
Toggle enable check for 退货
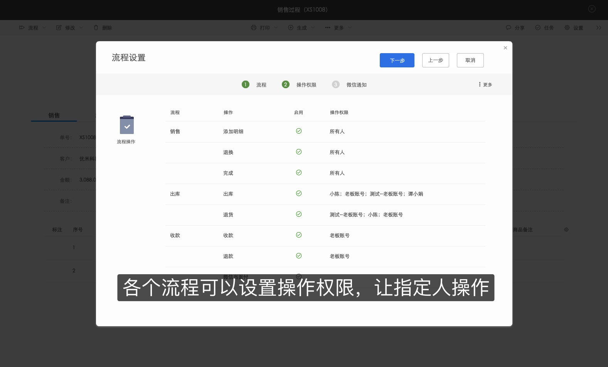[x=298, y=215]
